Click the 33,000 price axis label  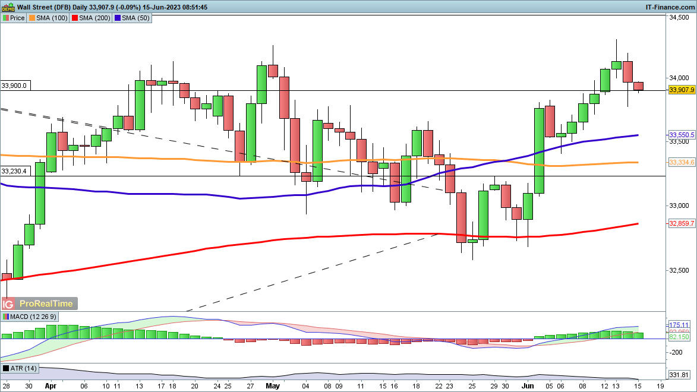(679, 206)
